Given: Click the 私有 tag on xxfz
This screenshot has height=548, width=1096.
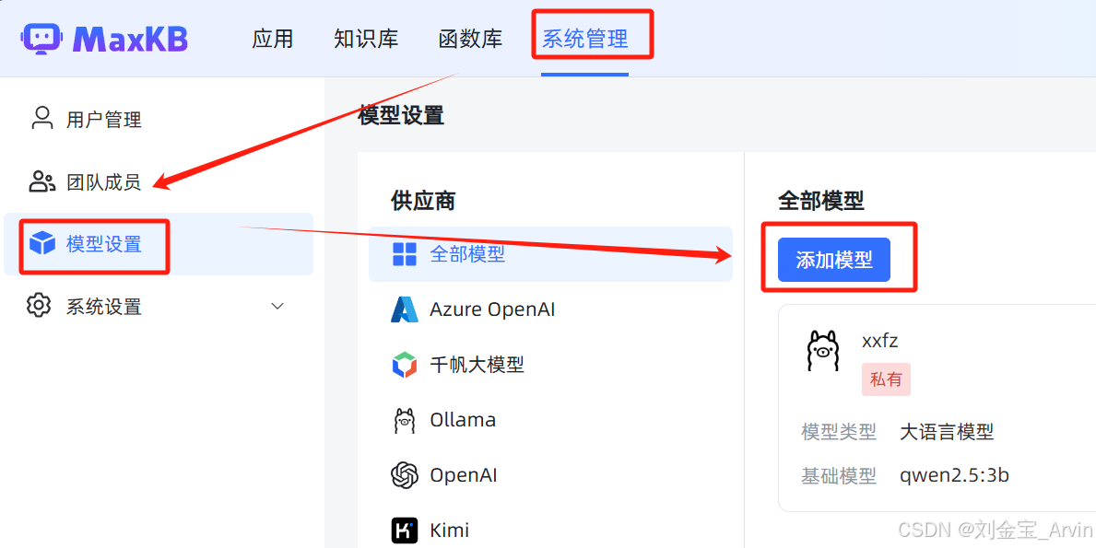Looking at the screenshot, I should (886, 379).
